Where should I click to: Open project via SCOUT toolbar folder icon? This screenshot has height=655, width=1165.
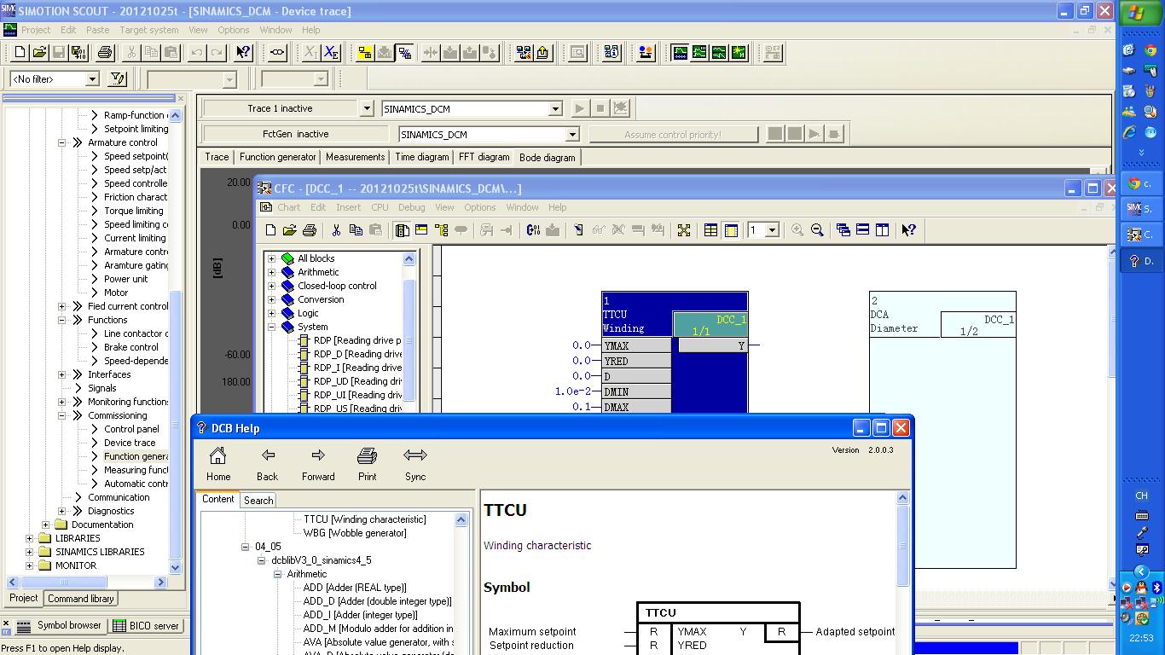pos(39,53)
